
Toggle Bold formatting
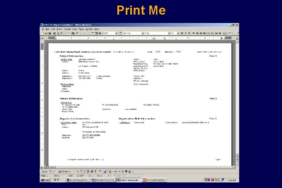(182, 33)
